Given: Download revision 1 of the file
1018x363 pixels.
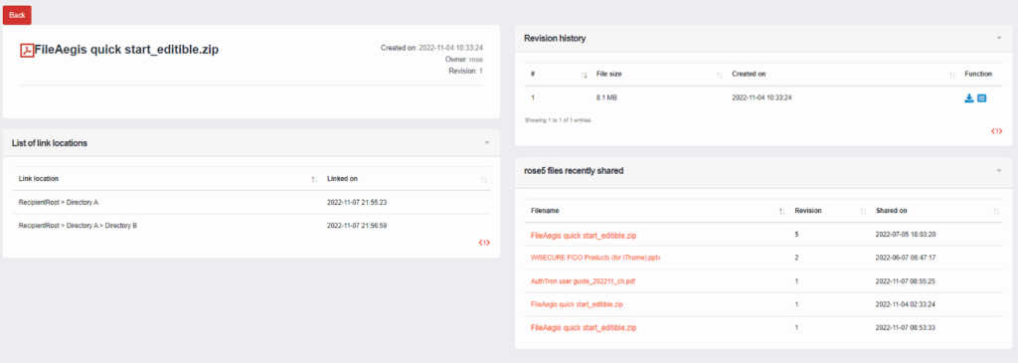Looking at the screenshot, I should 968,98.
